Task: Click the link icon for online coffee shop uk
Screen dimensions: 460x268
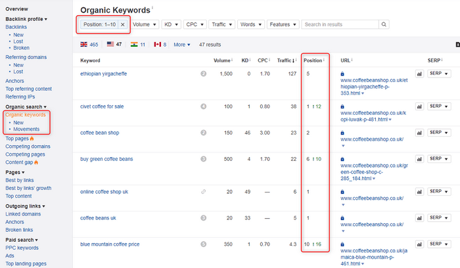Action: point(203,192)
